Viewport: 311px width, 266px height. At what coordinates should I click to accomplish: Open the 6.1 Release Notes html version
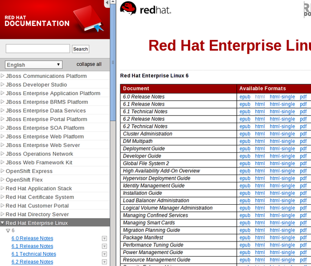point(260,104)
